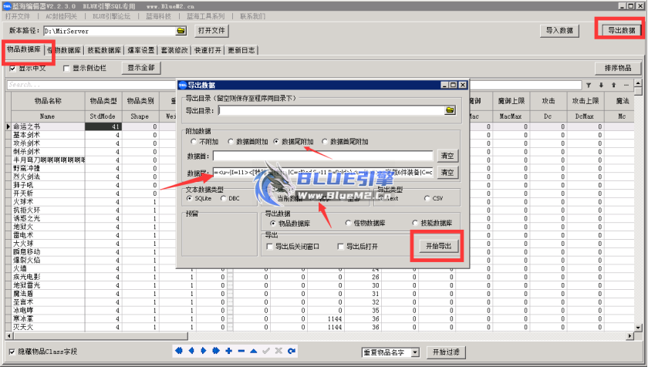Viewport: 648px width, 367px height.
Task: Choose CSV export type radio button
Action: (x=427, y=198)
